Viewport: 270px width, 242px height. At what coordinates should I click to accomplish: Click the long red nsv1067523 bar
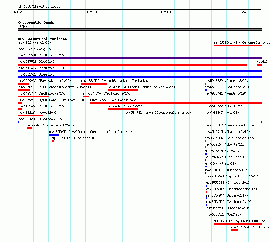[x=132, y=65]
